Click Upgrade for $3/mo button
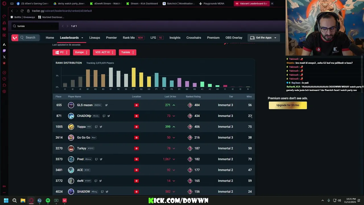The image size is (364, 205). click(x=288, y=105)
